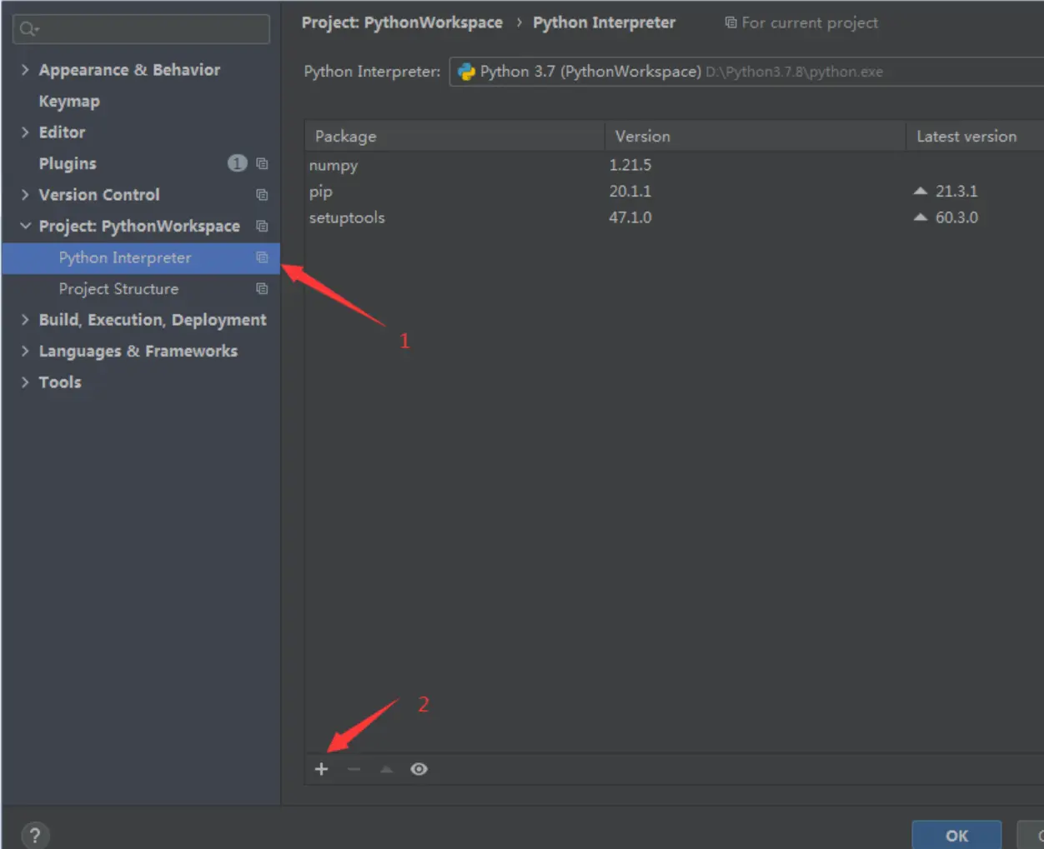Click the minus icon to uninstall package
1044x849 pixels.
pos(354,769)
